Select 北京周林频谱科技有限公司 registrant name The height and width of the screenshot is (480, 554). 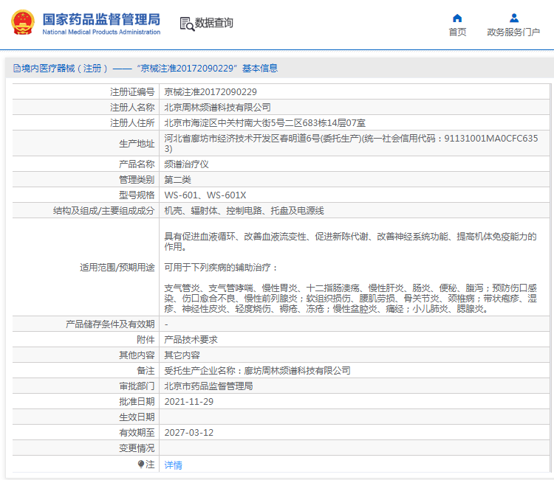tap(217, 108)
